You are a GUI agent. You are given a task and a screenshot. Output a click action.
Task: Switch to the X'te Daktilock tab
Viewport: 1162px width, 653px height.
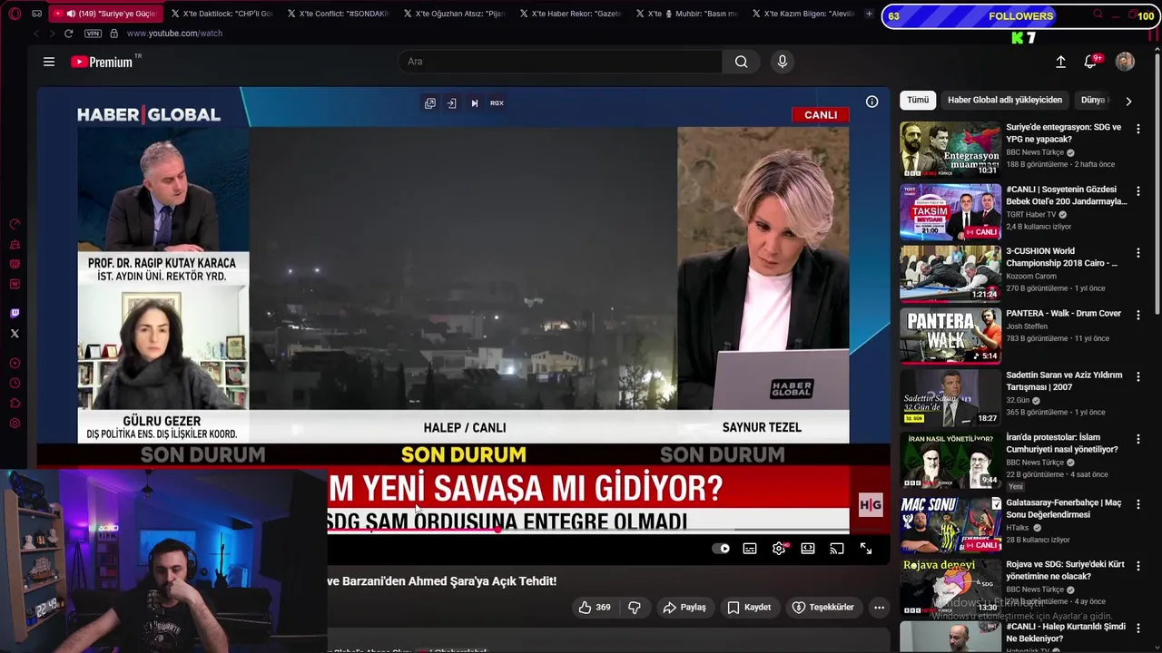click(x=222, y=14)
